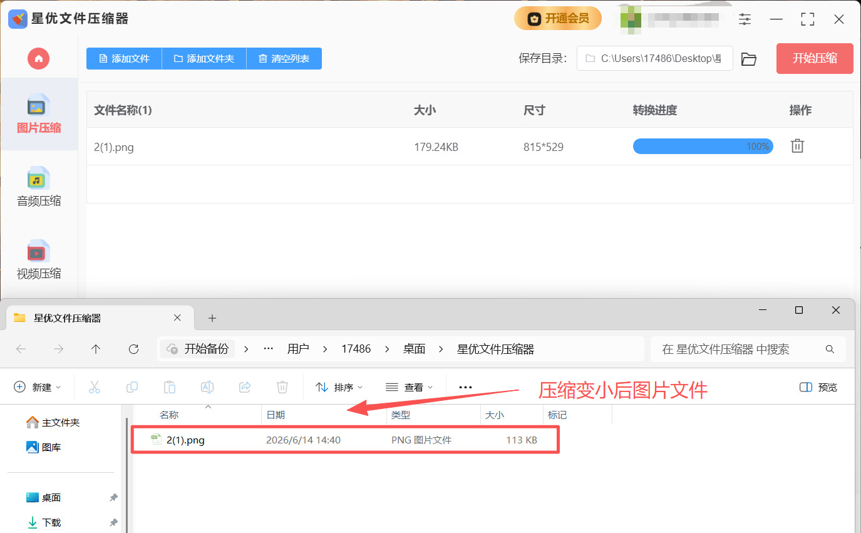Click the 179.24KB size value
Screen dimensions: 861x533
pos(436,148)
